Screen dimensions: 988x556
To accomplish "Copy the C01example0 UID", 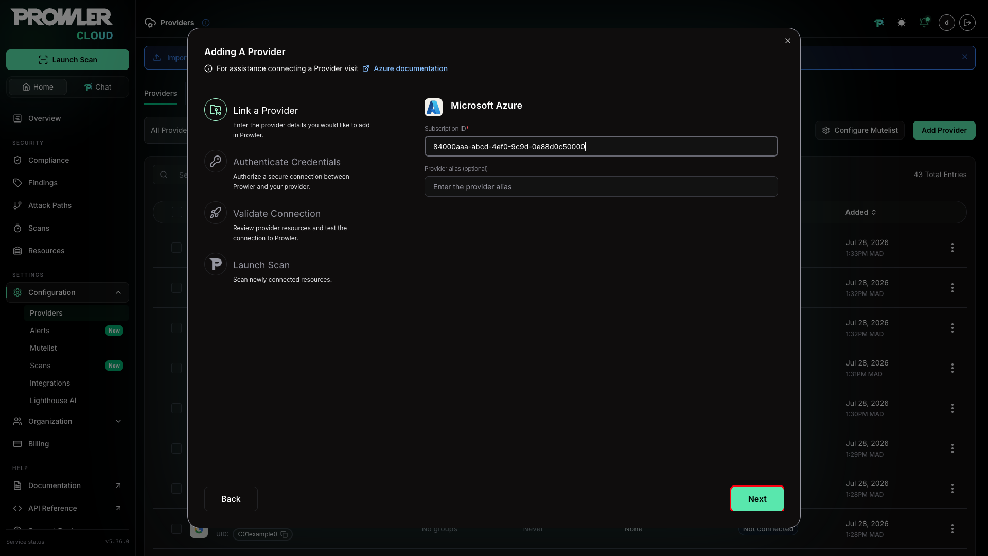I will [x=284, y=534].
